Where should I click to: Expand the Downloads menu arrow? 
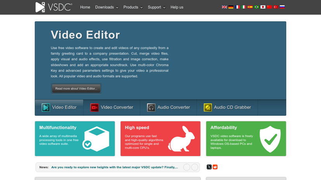click(117, 8)
